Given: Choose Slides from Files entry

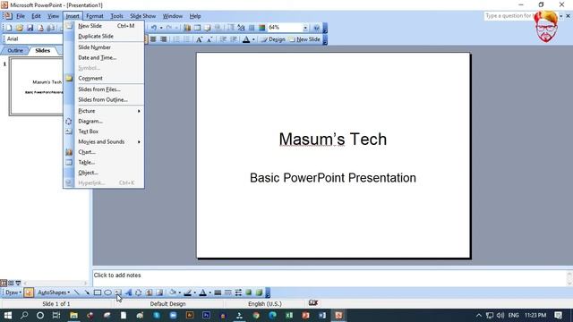Looking at the screenshot, I should pyautogui.click(x=104, y=89).
